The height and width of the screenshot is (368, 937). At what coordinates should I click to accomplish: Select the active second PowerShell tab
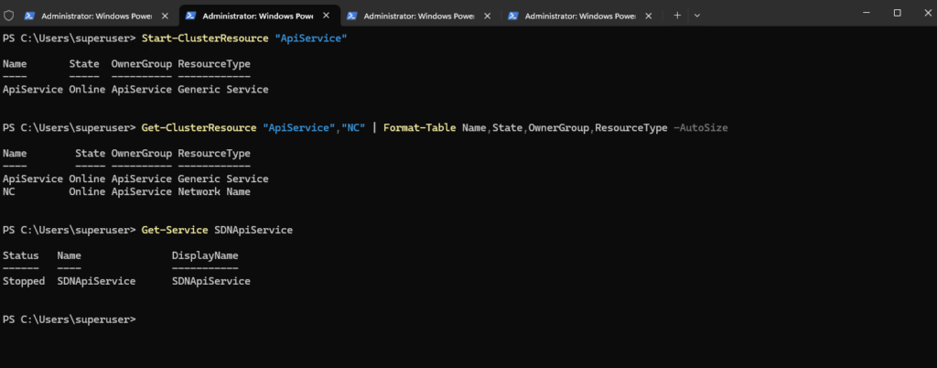[258, 16]
